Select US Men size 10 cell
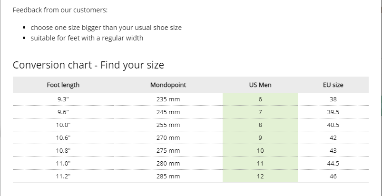 coord(260,150)
